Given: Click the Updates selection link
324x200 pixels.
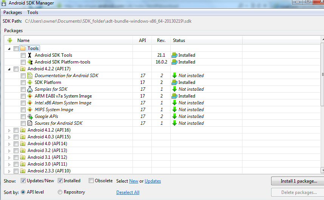Looking at the screenshot, I should pos(153,181).
